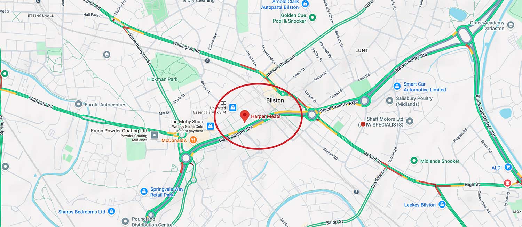The image size is (522, 227).
Task: Open the McDonald's restaurant marker
Action: 193,140
